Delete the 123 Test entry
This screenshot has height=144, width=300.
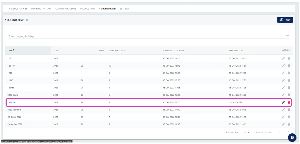pos(289,66)
